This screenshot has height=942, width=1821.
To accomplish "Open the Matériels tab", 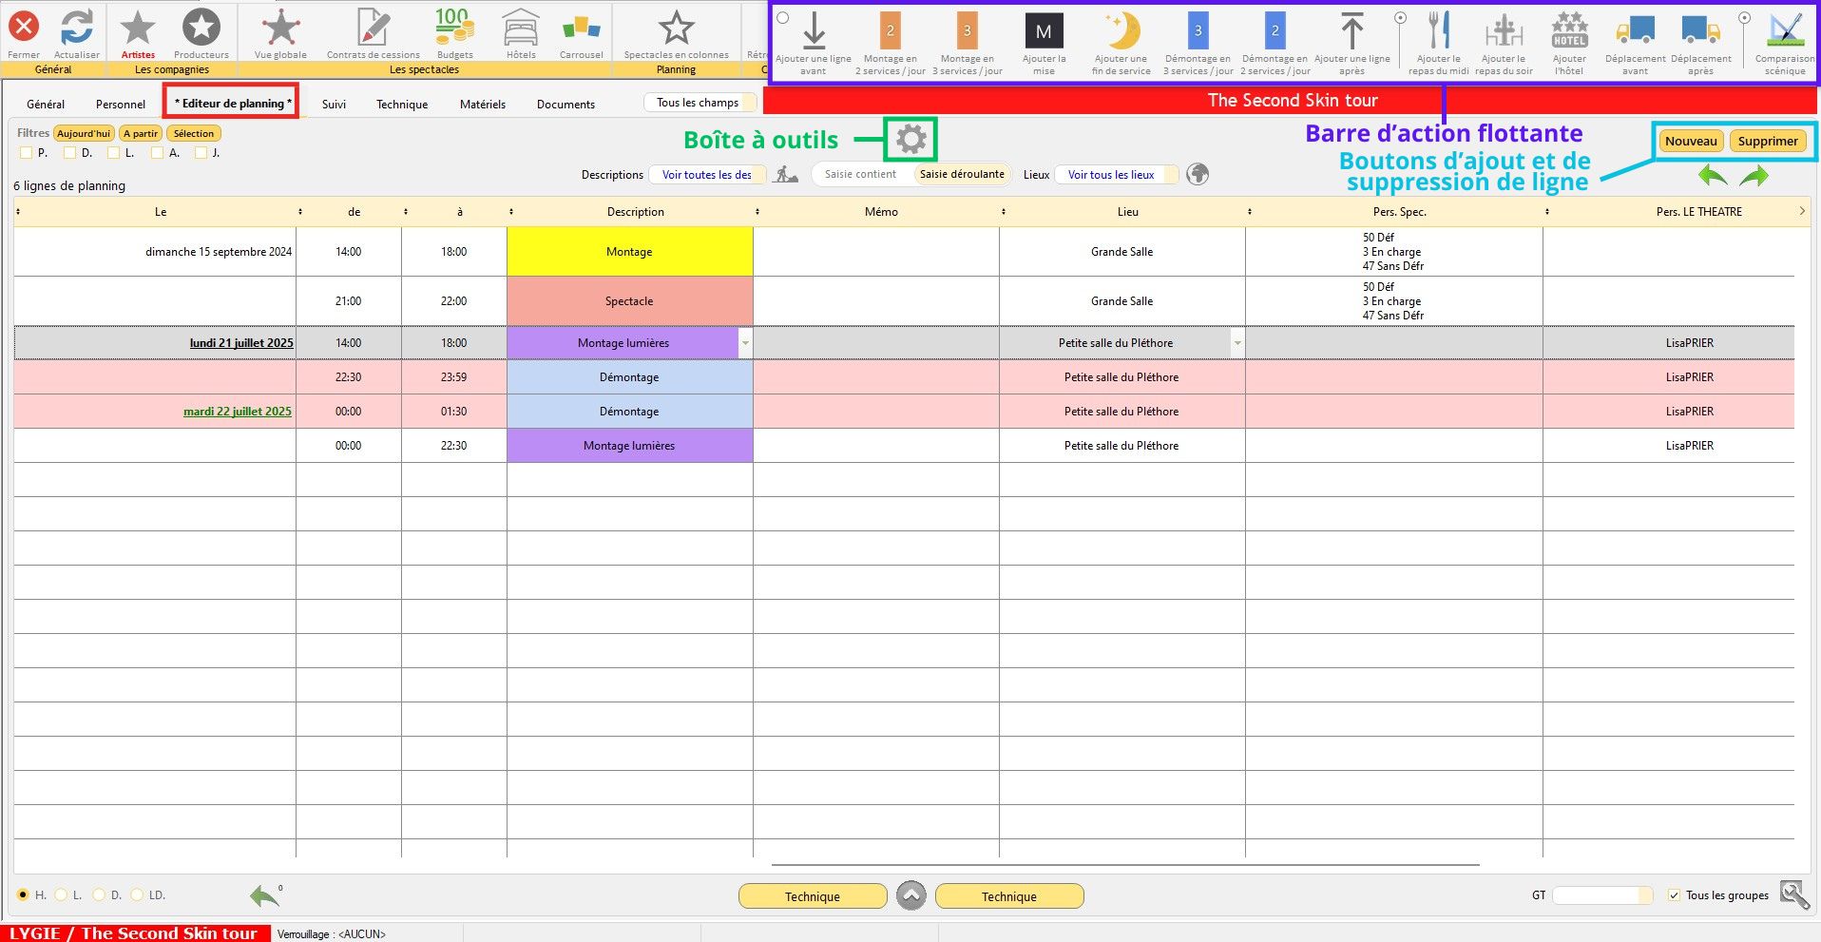I will [x=483, y=105].
